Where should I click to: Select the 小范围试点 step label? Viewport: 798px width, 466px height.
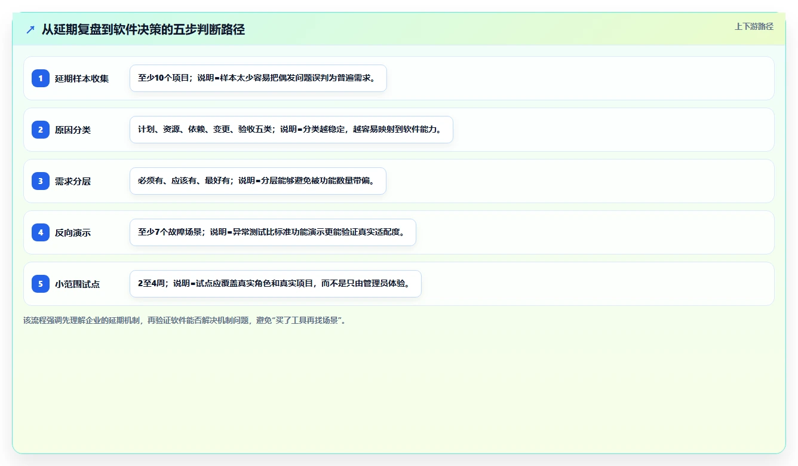point(78,284)
